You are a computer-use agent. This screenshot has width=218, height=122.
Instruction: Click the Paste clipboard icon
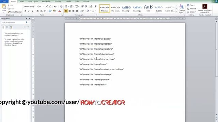click(x=4, y=7)
